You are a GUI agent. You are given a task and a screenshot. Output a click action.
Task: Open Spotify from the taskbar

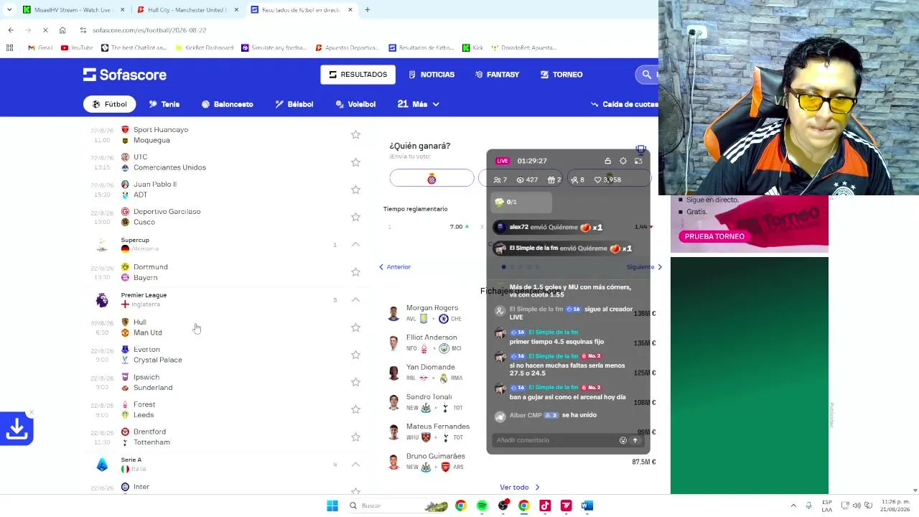tap(482, 506)
